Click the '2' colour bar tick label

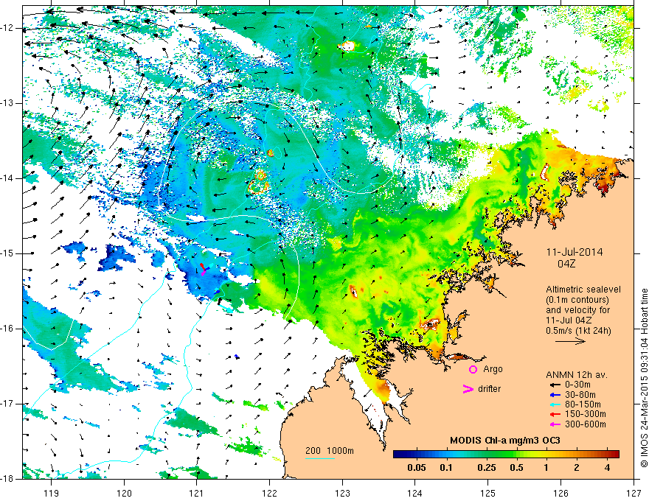tap(577, 468)
